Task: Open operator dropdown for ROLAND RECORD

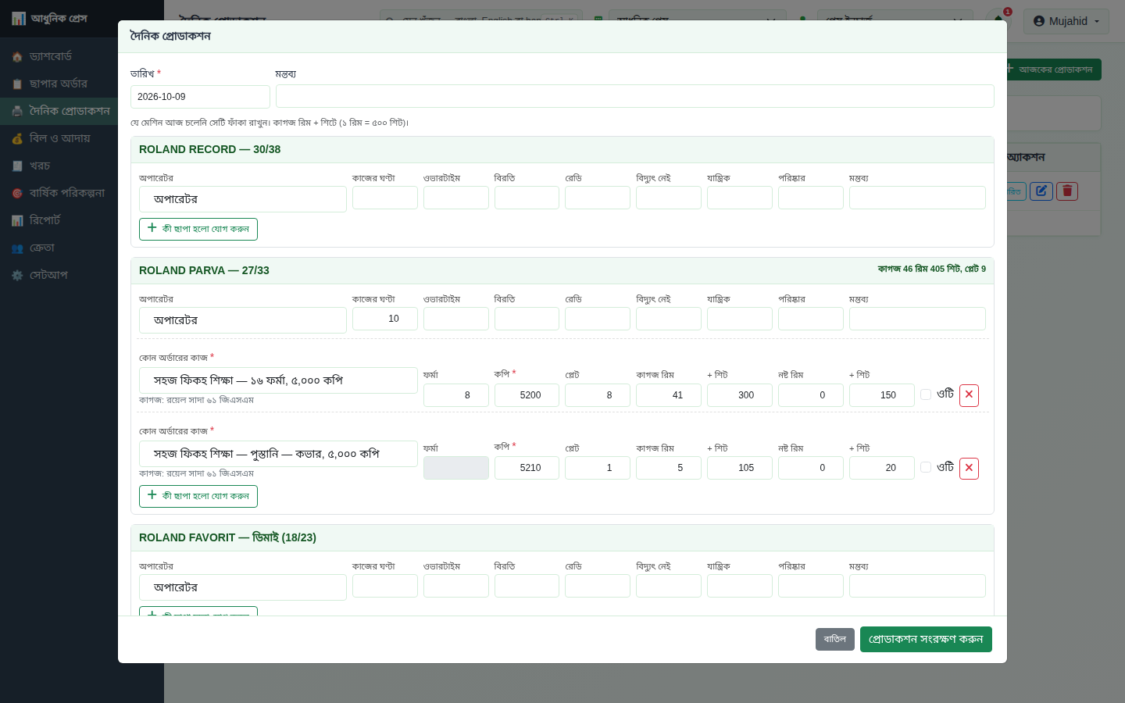Action: coord(243,199)
